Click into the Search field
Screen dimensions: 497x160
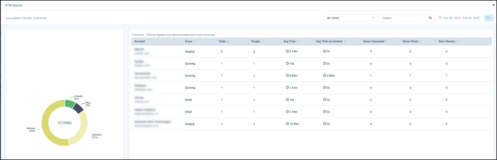point(404,18)
